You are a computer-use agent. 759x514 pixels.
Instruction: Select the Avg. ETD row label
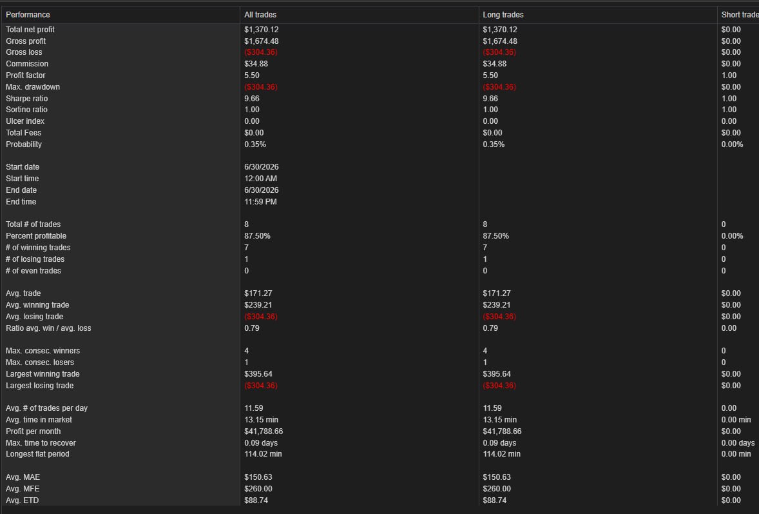pos(23,501)
